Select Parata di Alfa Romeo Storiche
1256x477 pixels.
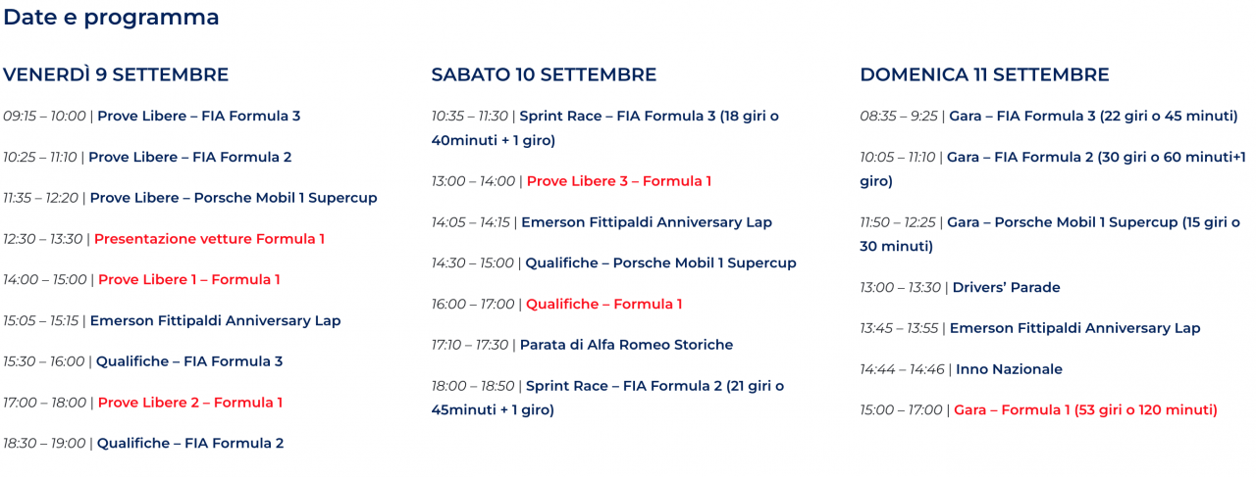[x=626, y=345]
